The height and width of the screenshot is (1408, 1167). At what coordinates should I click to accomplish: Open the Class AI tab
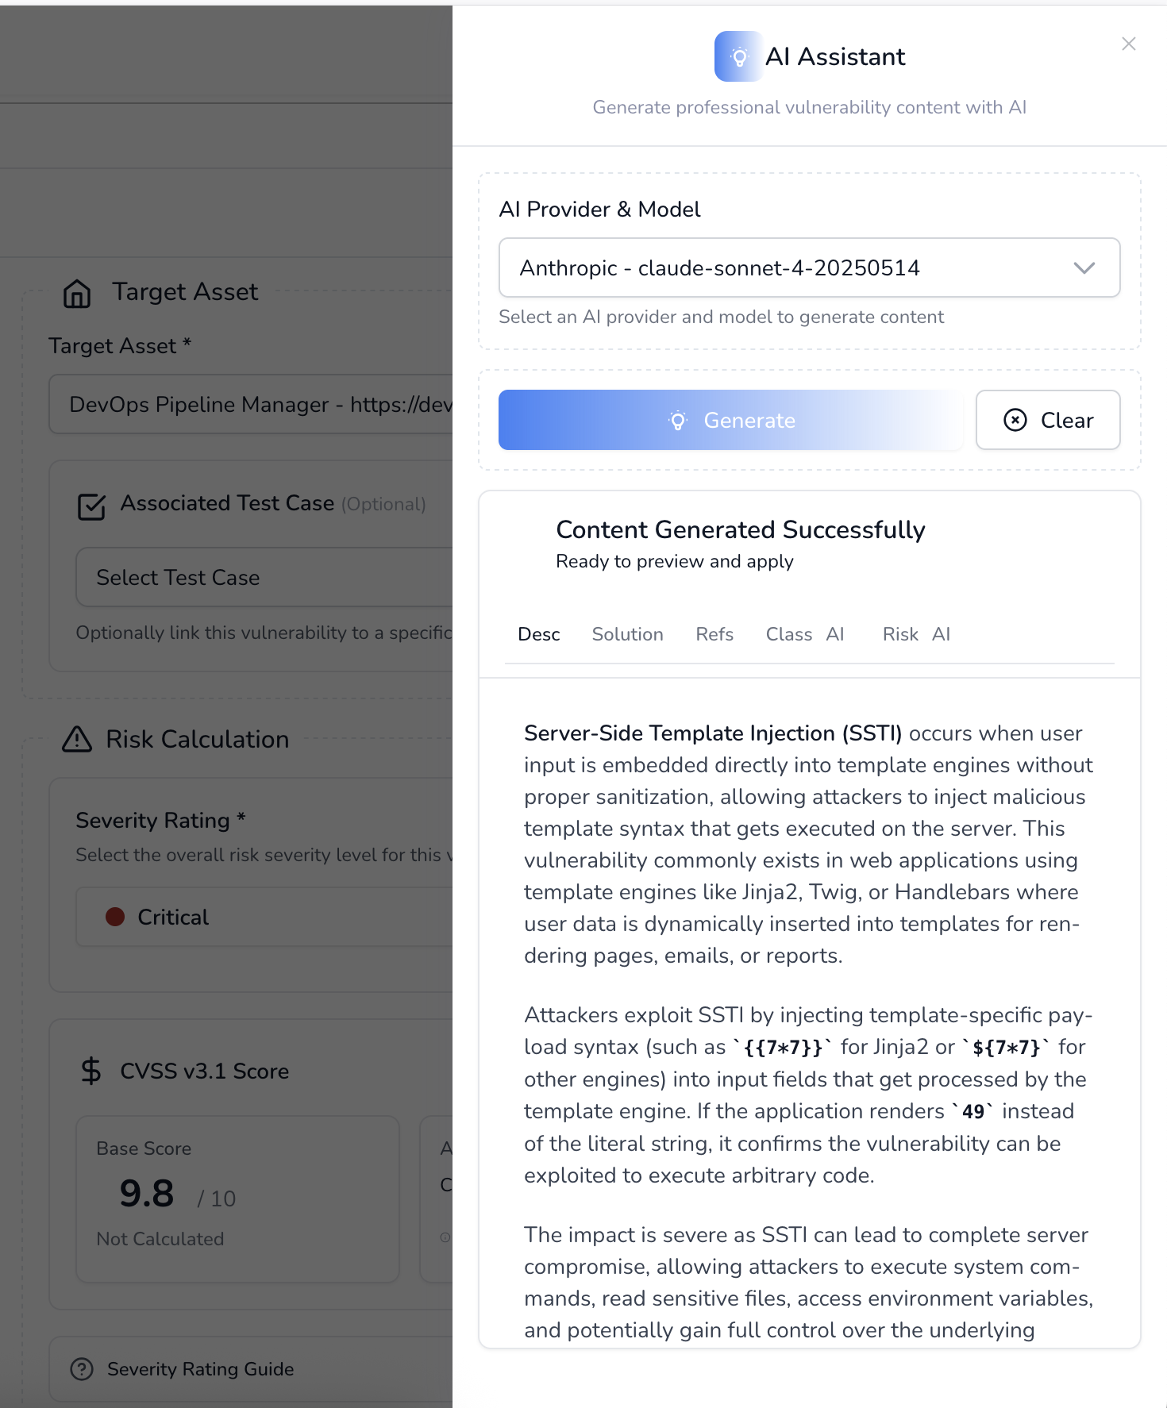[804, 634]
